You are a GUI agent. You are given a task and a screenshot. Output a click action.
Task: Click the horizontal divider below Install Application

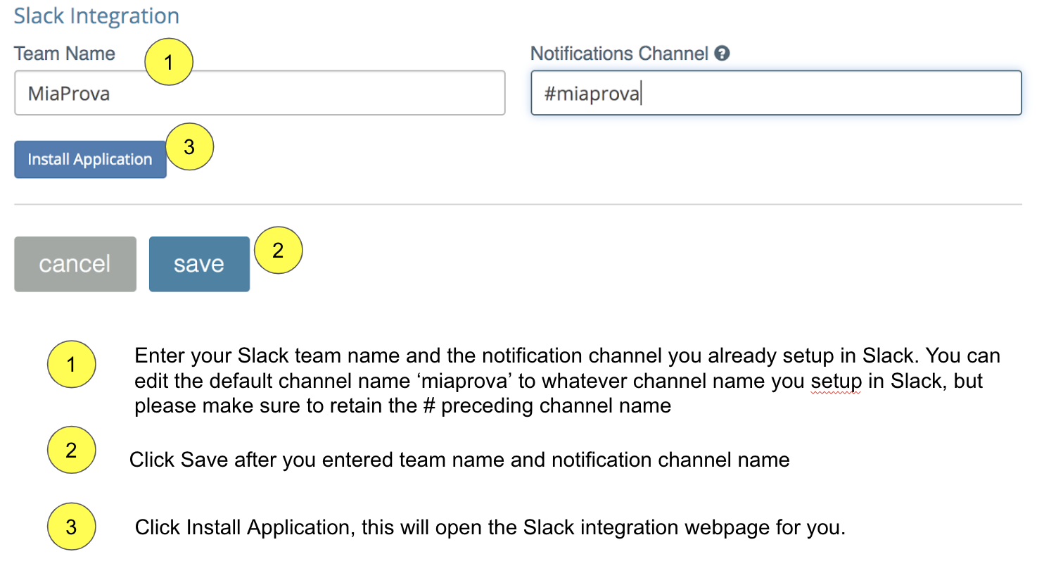pyautogui.click(x=518, y=204)
